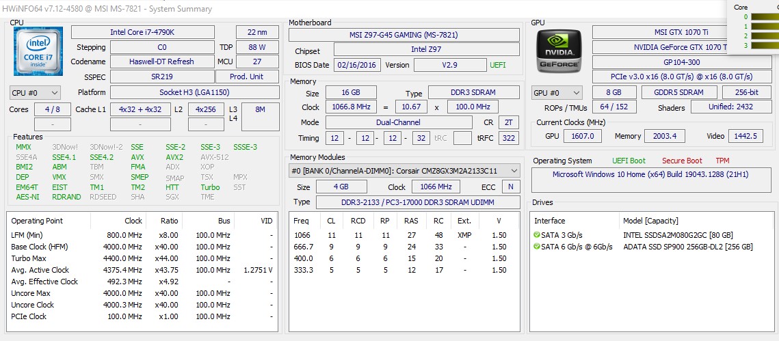Click the module type DDR3-2133 / PC3-17000 field
The image size is (779, 341).
click(417, 202)
